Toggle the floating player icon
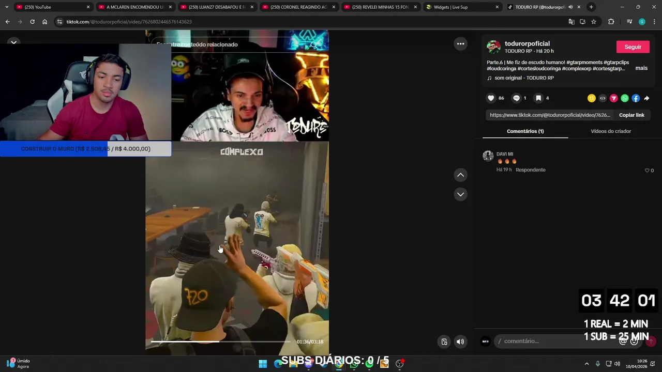Screen dimensions: 662x372 point(444,342)
